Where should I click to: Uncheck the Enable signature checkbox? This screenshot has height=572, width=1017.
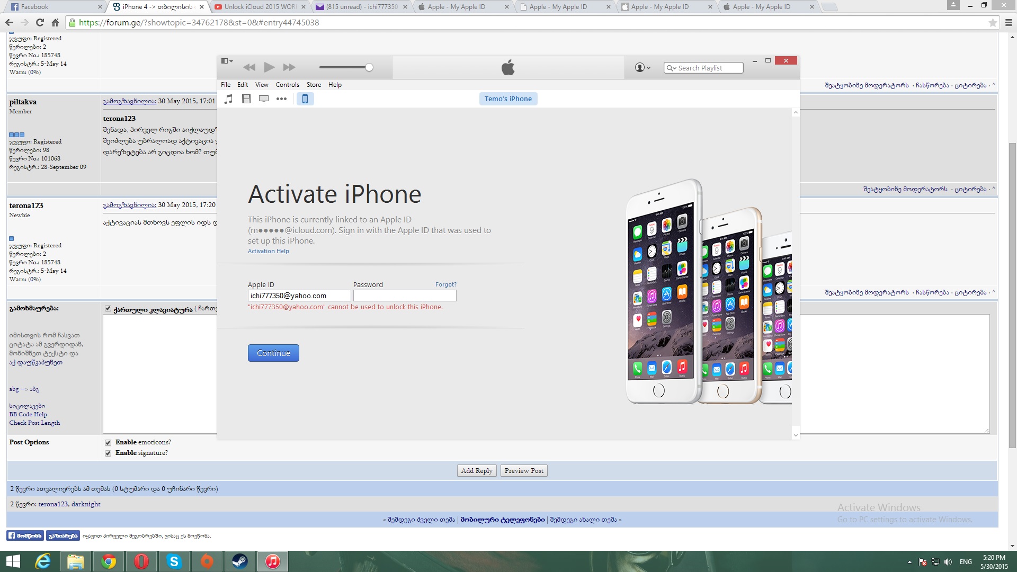[x=108, y=453]
